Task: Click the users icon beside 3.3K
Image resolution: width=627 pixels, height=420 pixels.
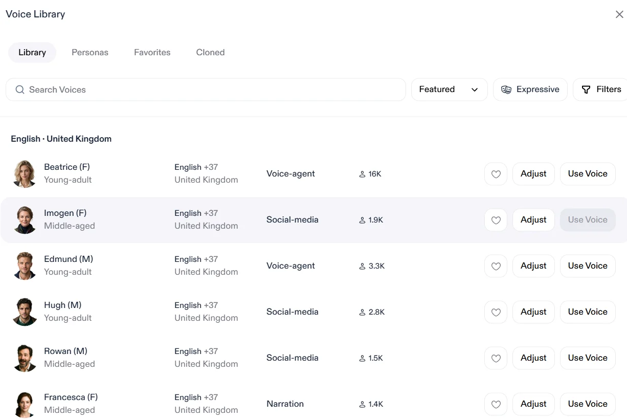Action: coord(363,266)
